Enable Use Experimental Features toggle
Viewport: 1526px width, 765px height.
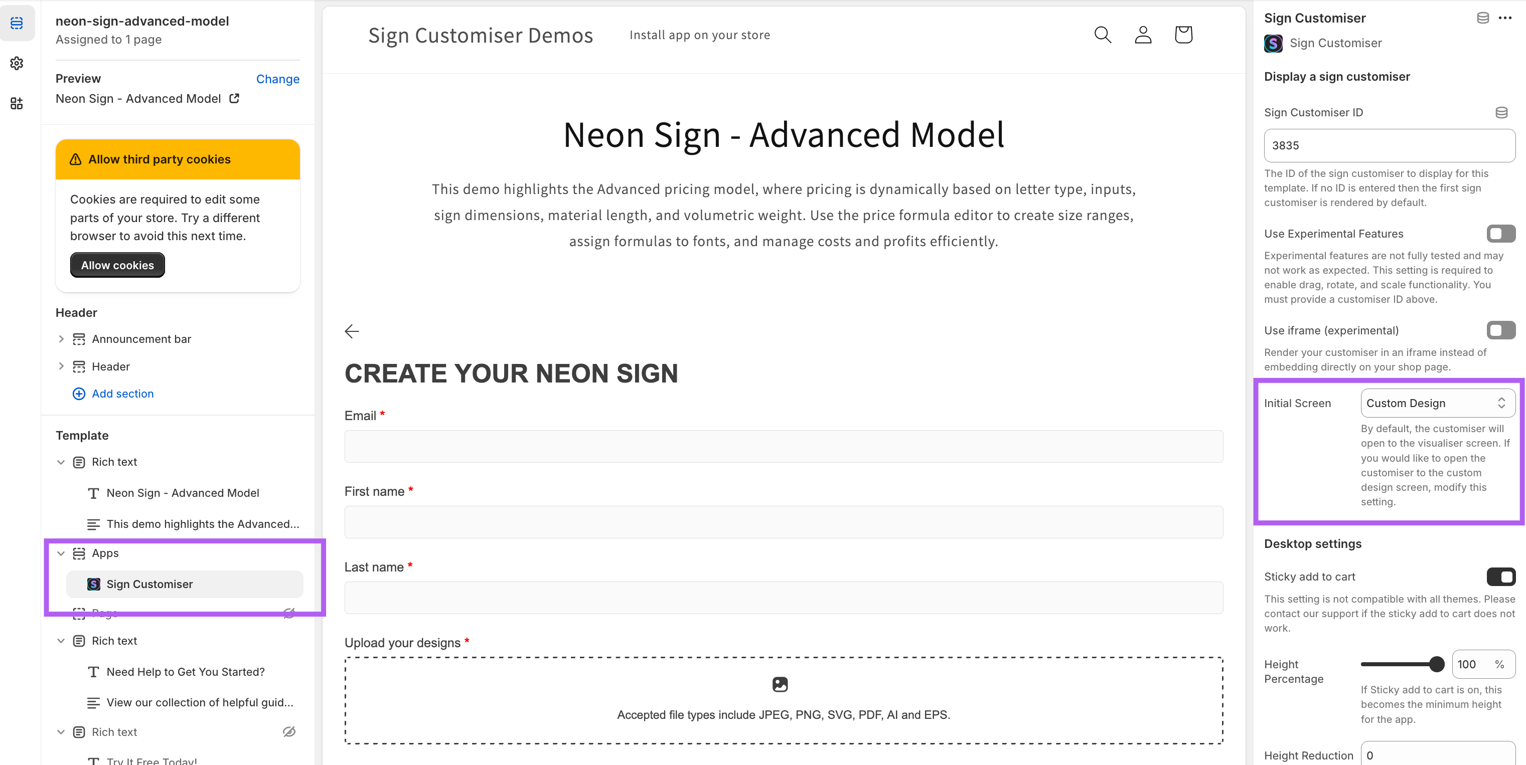(1500, 234)
